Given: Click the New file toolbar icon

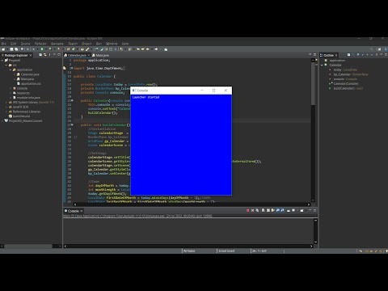Looking at the screenshot, I should (x=3, y=49).
